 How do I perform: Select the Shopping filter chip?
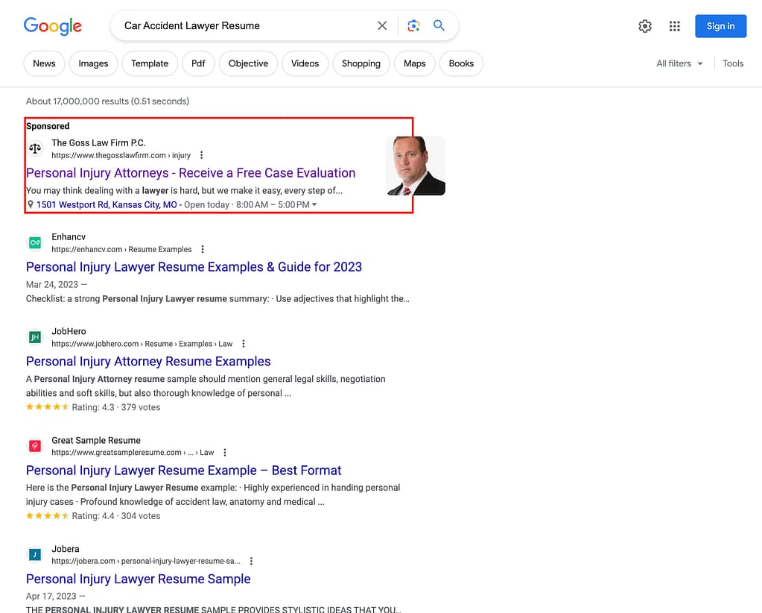click(x=361, y=63)
